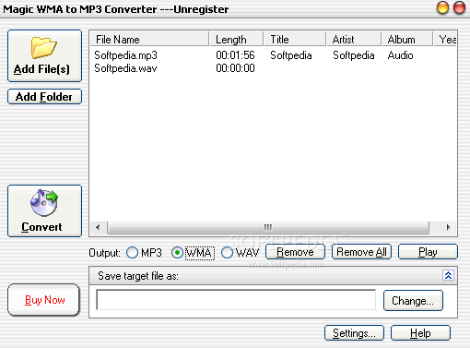Click the Change... target folder button
470x348 pixels.
[413, 301]
